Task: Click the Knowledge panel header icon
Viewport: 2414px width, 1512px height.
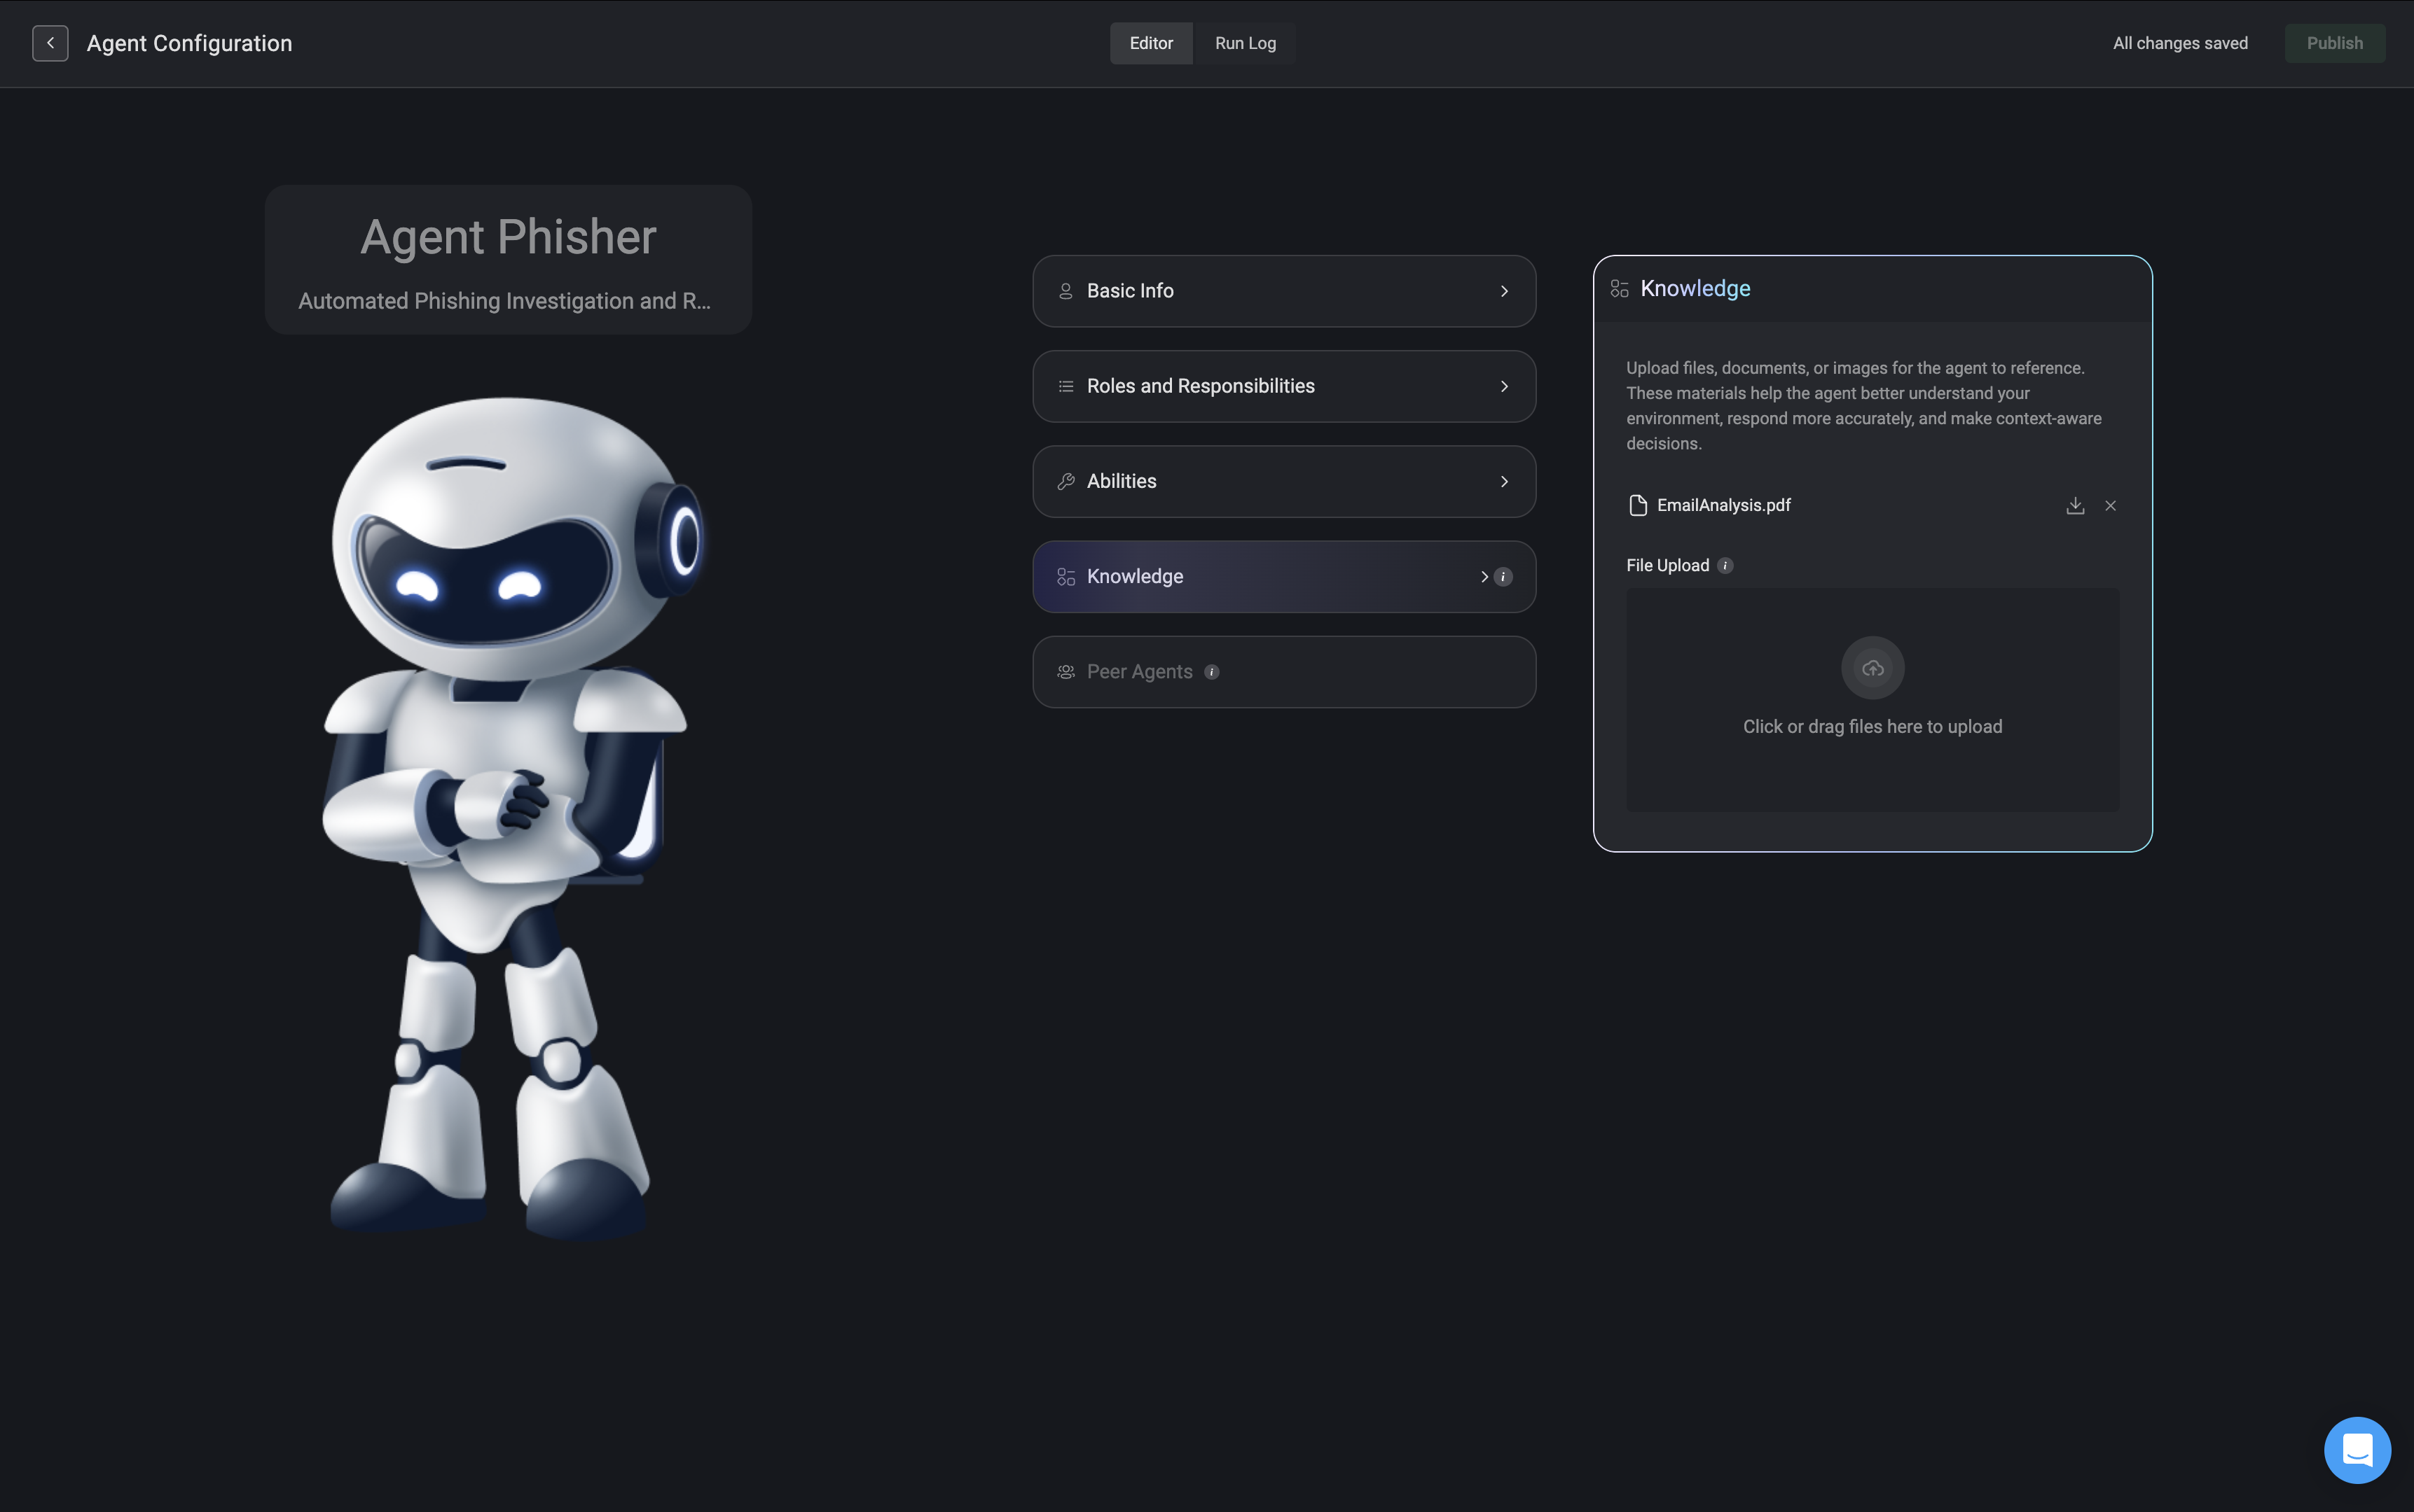Action: click(x=1620, y=289)
